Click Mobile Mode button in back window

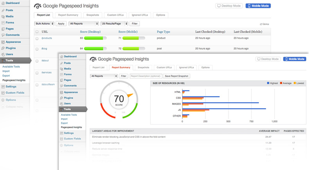pos(258,6)
